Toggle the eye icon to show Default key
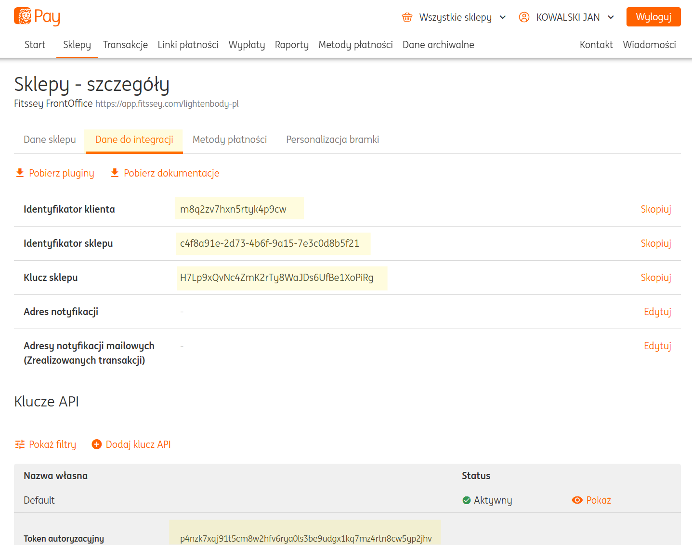This screenshot has height=545, width=692. tap(577, 500)
